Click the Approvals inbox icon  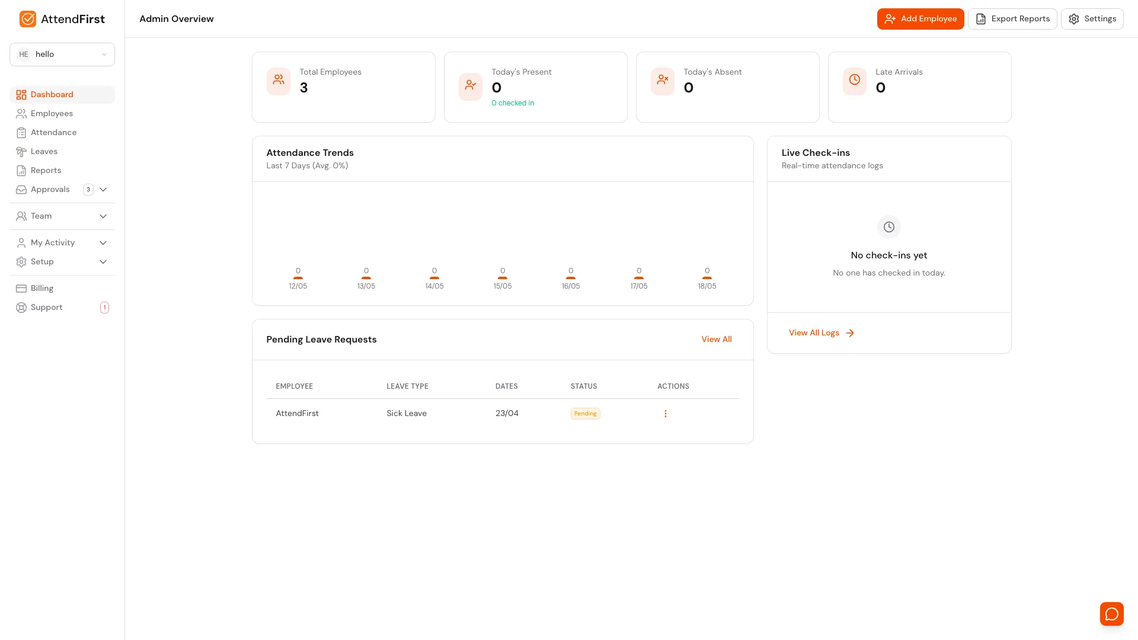pos(21,190)
